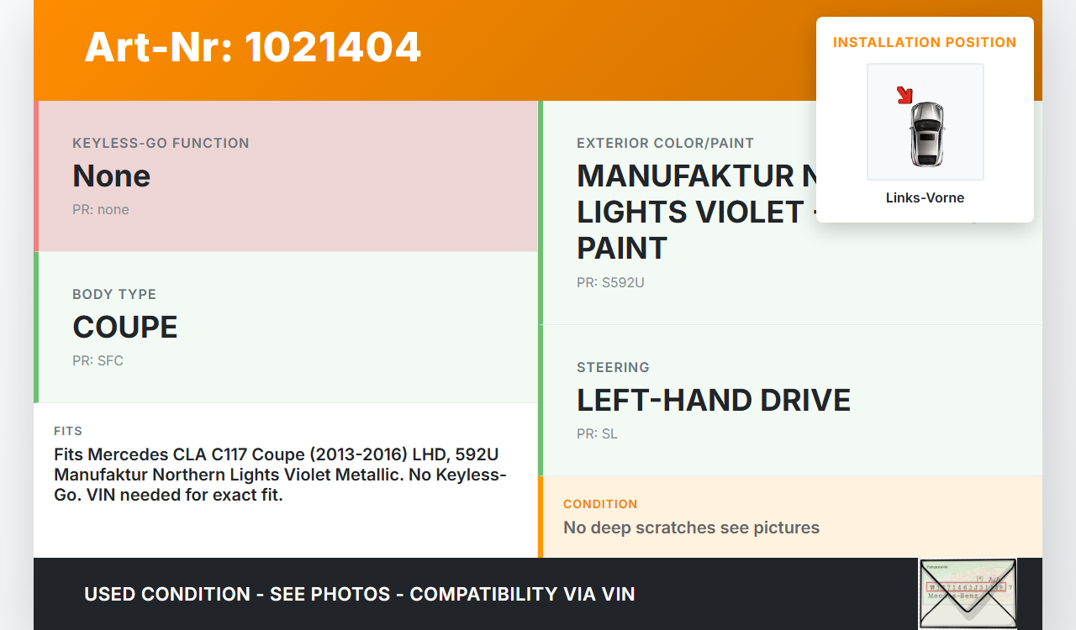The width and height of the screenshot is (1076, 630).
Task: Click the top-view car icon
Action: pos(926,133)
